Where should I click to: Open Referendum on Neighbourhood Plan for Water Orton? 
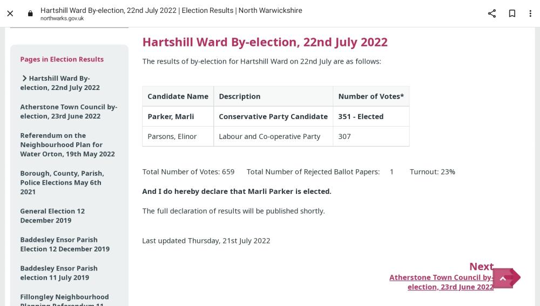coord(67,144)
